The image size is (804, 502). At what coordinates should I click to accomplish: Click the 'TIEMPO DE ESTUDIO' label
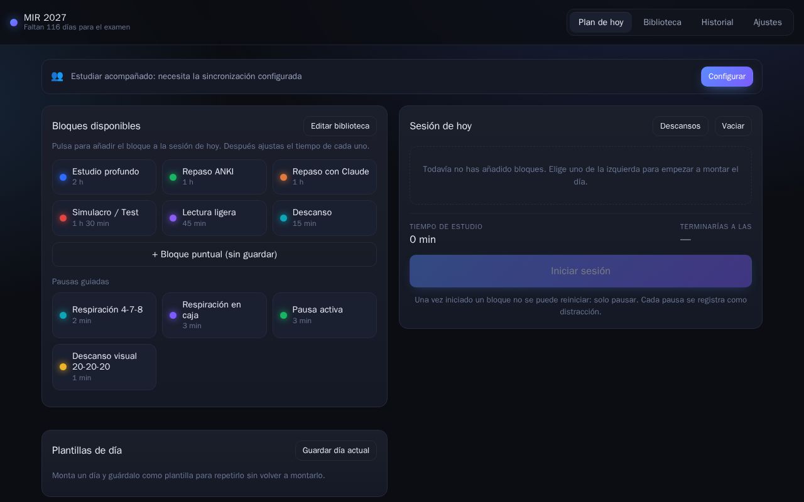click(446, 227)
